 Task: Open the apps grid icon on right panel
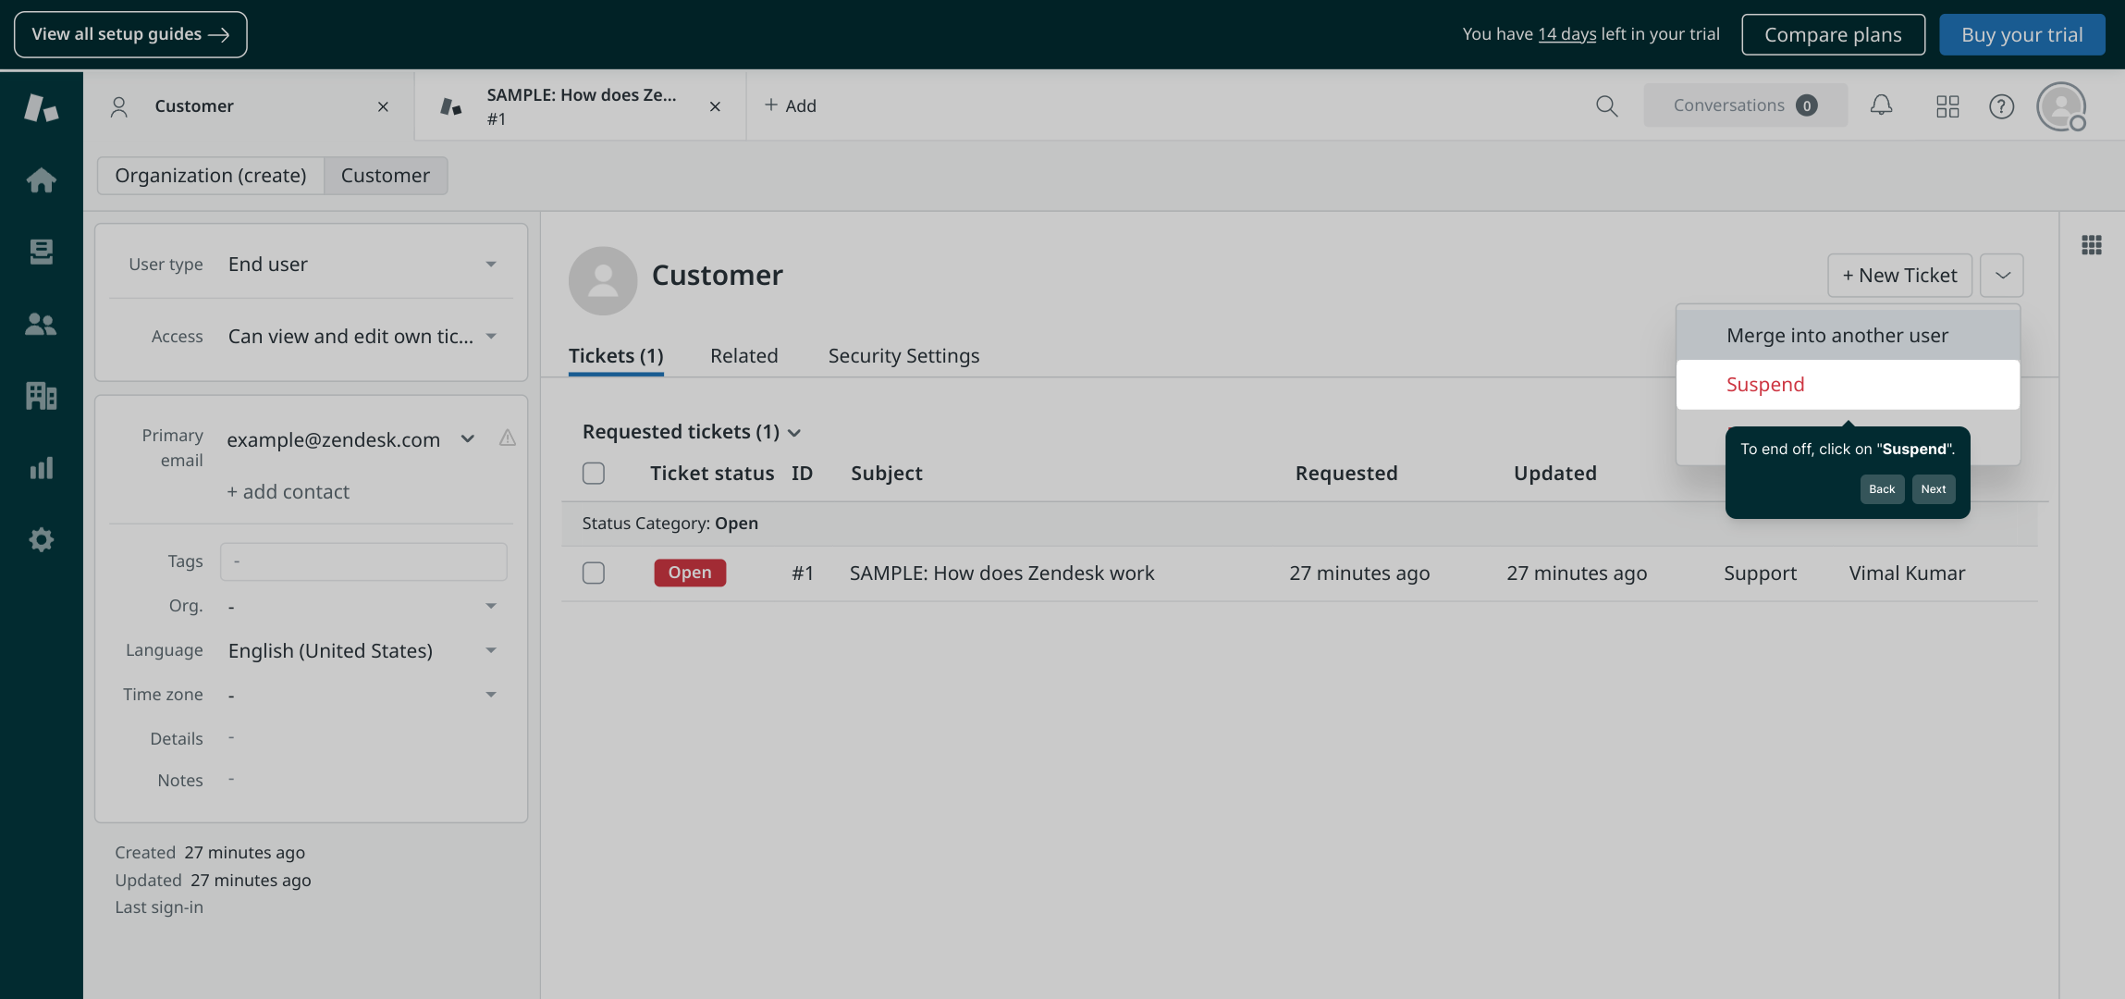pos(2092,245)
